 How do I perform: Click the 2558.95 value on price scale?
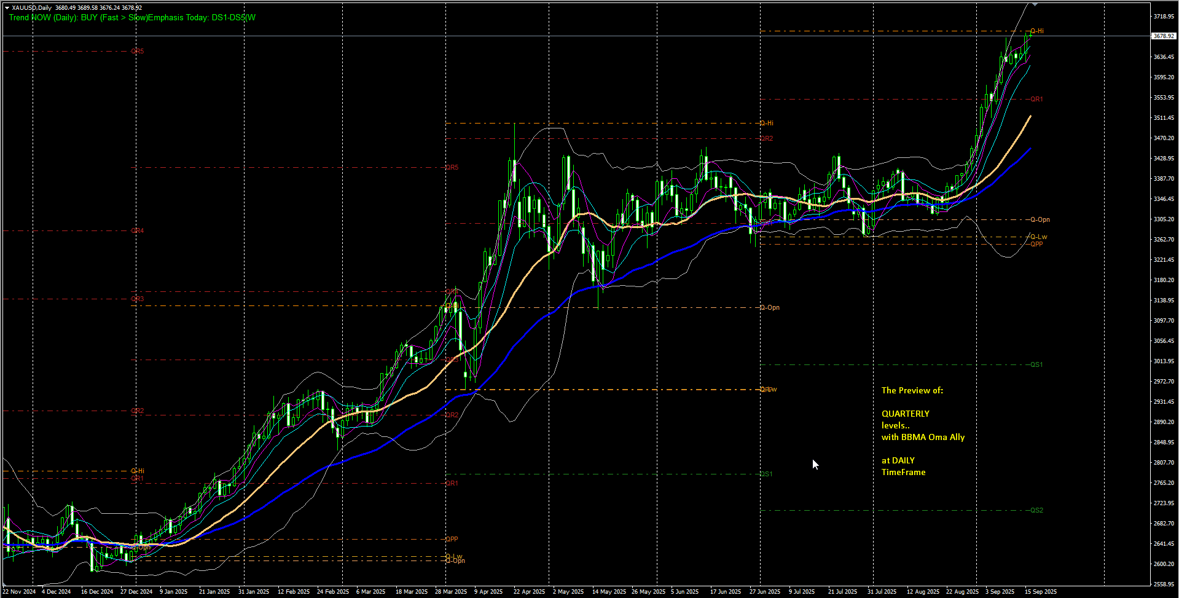(x=1164, y=584)
